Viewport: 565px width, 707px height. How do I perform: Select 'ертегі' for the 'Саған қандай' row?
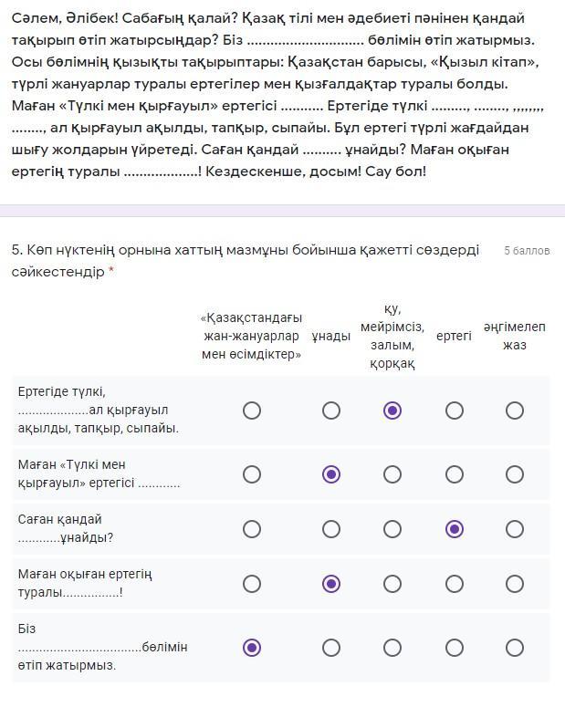pos(455,529)
